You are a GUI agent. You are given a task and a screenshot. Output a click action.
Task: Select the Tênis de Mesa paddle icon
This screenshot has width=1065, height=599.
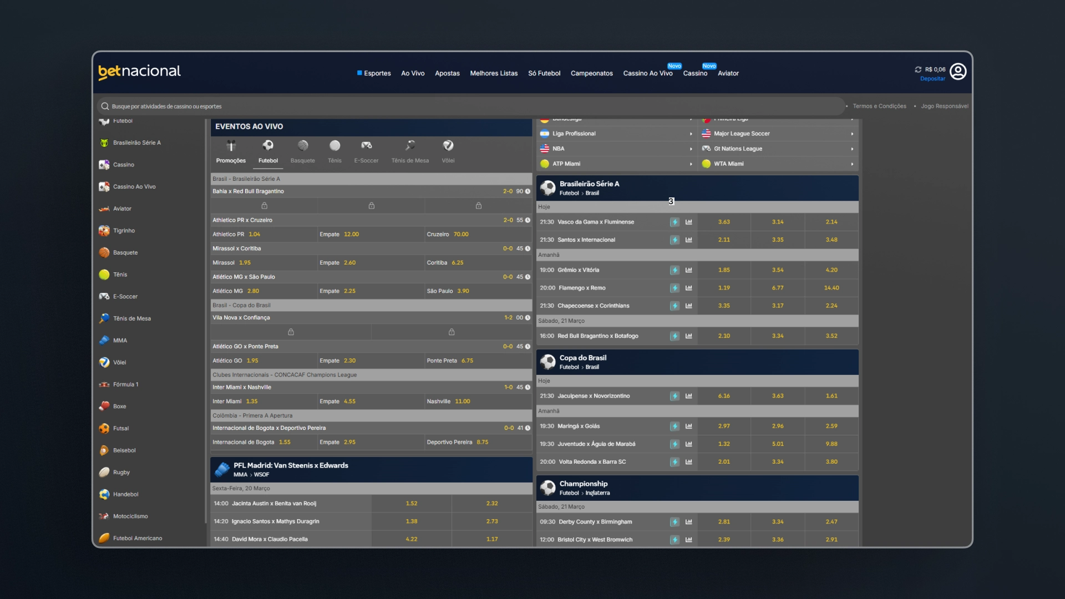click(x=410, y=146)
